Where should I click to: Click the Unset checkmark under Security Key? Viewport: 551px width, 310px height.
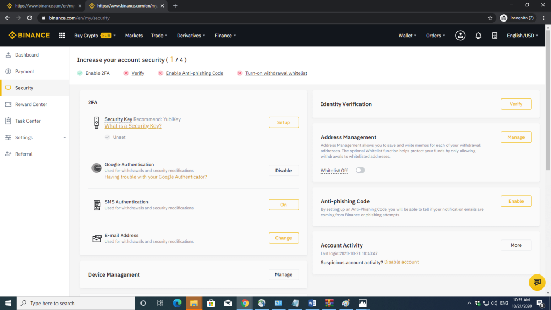[x=107, y=137]
